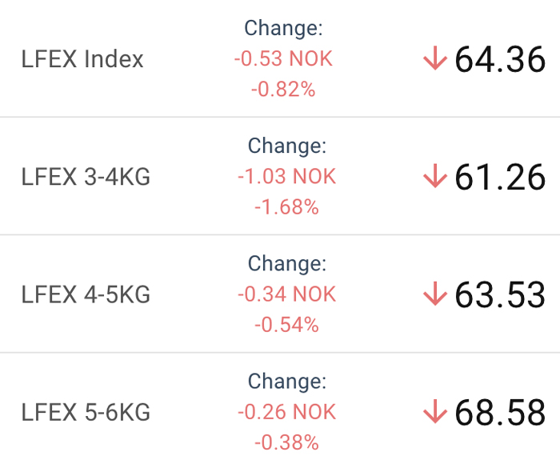Image resolution: width=560 pixels, height=468 pixels.
Task: Click the 63.53 price value
Action: (x=500, y=294)
